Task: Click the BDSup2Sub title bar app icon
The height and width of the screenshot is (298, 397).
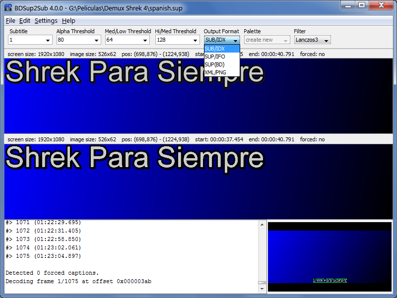Action: 8,8
